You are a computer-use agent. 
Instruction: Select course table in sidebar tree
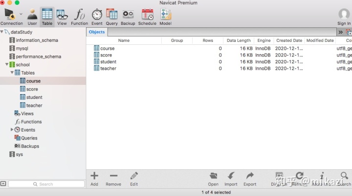click(x=43, y=81)
